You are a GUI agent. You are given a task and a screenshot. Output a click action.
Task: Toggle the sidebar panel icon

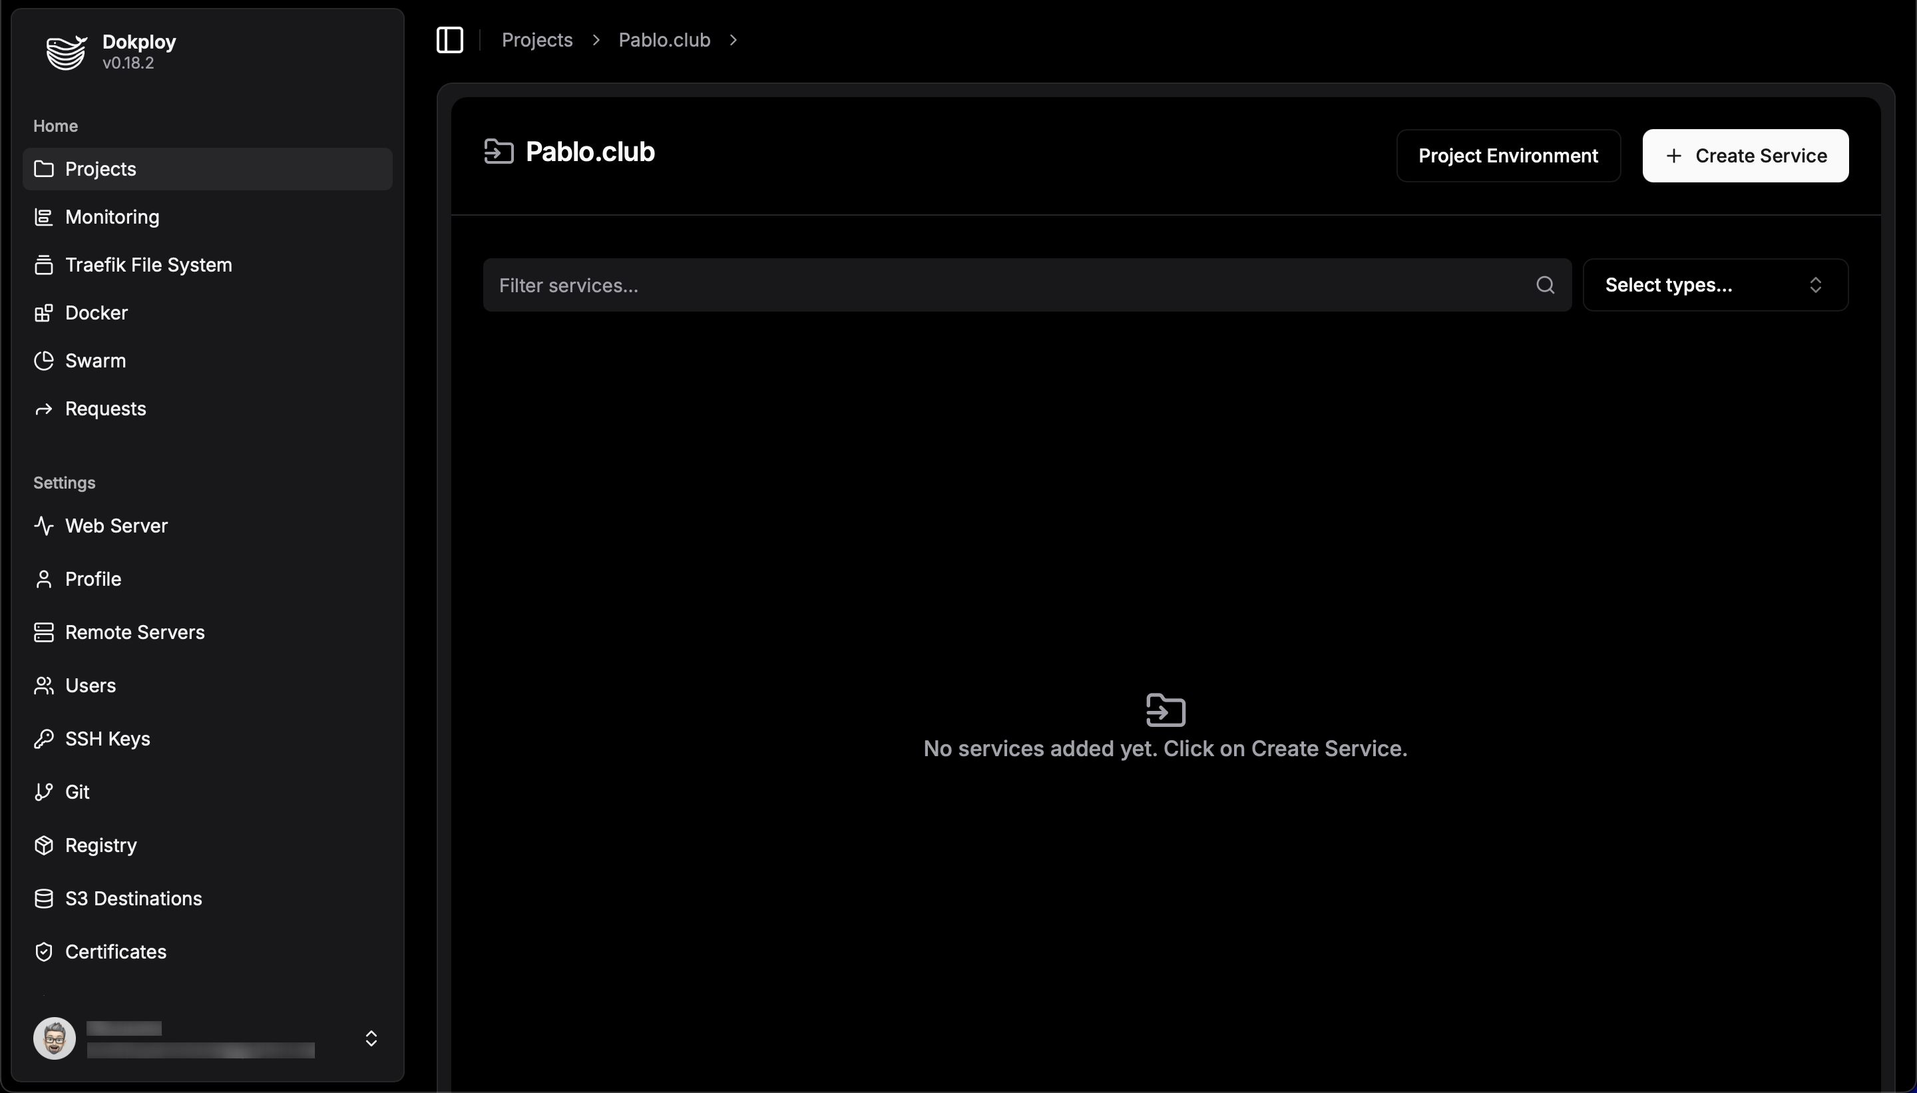pos(449,40)
